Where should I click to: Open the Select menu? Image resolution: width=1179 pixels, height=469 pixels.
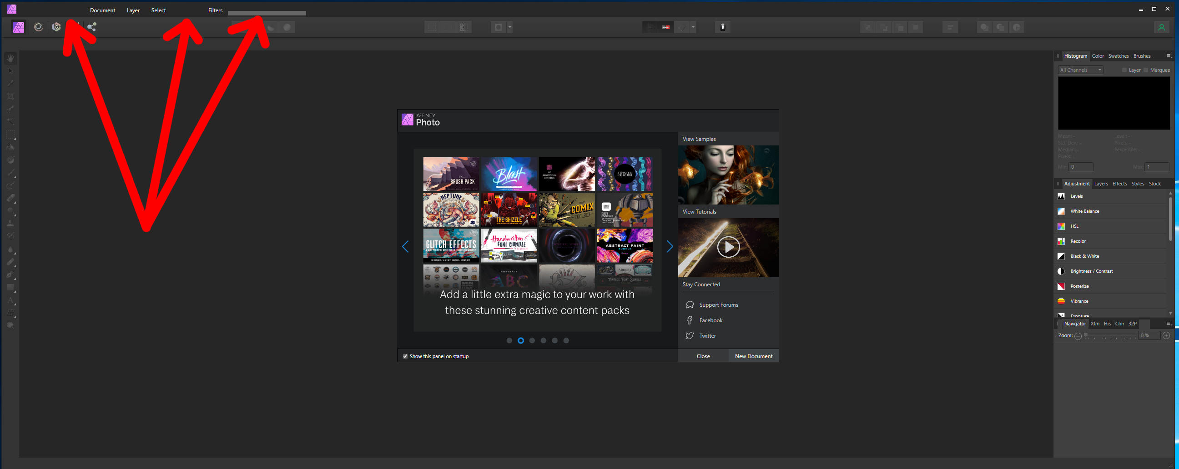point(158,10)
